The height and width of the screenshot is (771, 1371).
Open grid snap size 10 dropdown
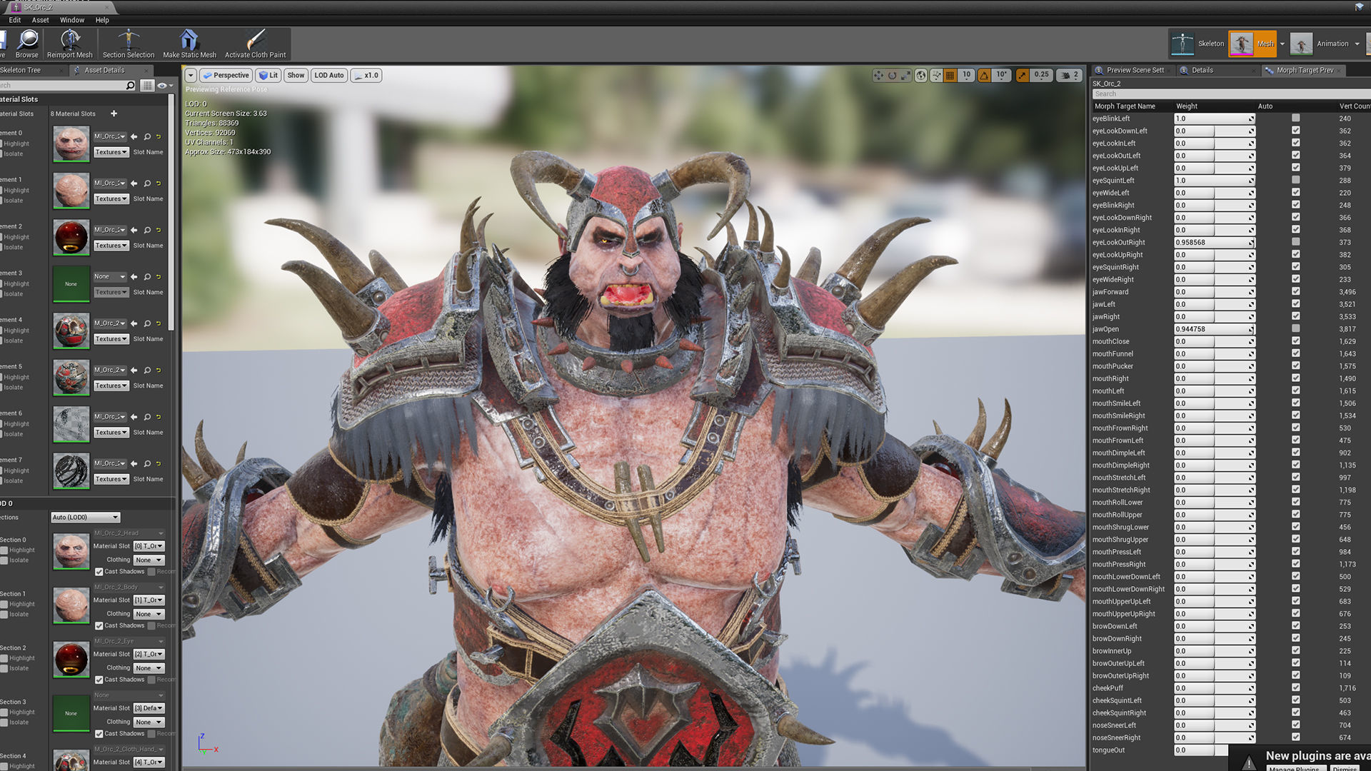click(x=966, y=75)
